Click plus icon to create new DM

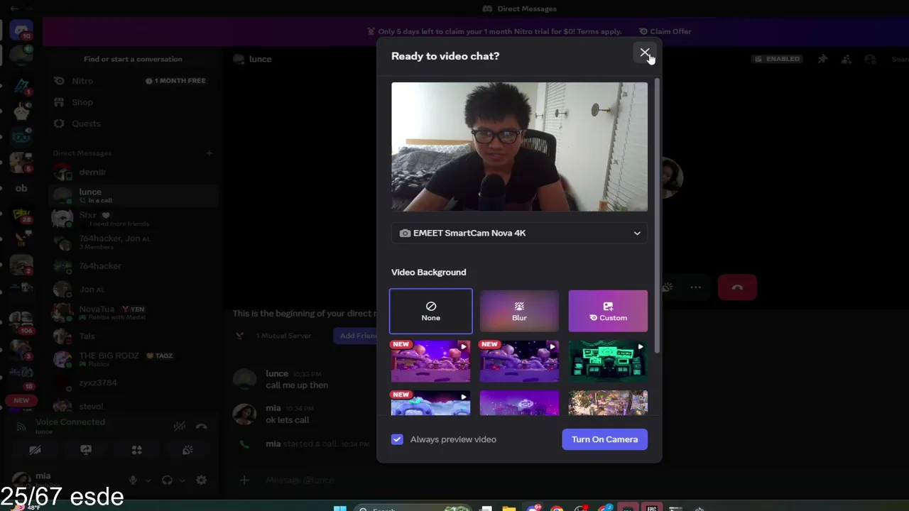(x=209, y=153)
